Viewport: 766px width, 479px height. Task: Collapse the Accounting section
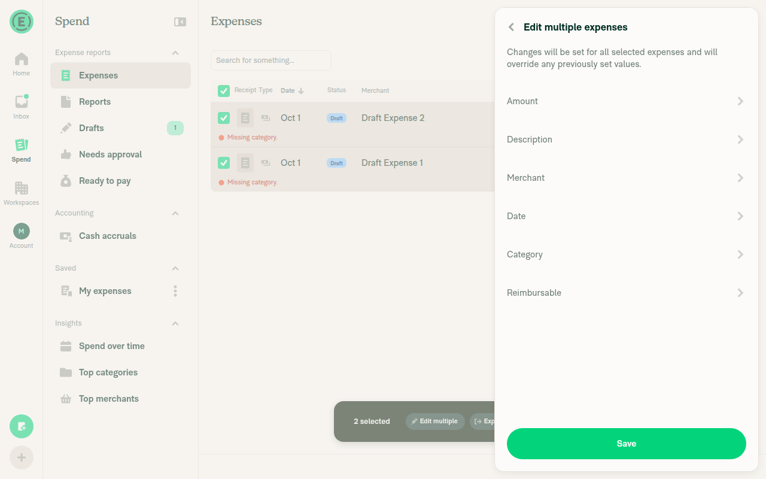[175, 213]
